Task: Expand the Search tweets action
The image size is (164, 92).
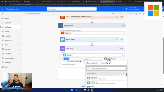Action: 92,39
